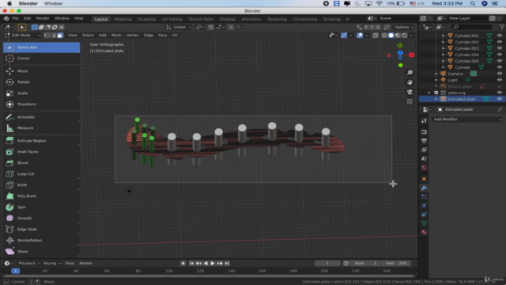The width and height of the screenshot is (506, 285).
Task: Switch to the Modeling workspace tab
Action: coord(123,19)
